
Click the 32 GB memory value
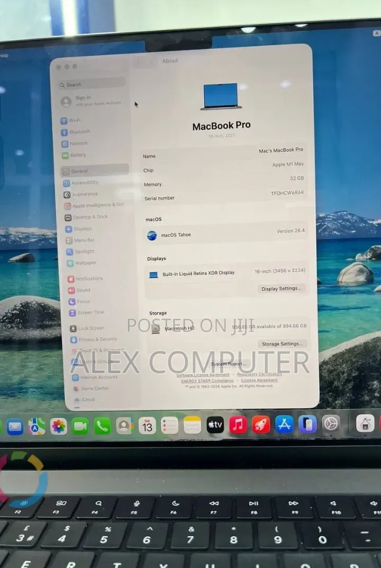297,178
